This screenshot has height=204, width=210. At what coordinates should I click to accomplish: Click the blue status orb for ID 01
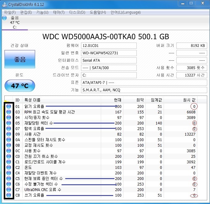(8, 106)
